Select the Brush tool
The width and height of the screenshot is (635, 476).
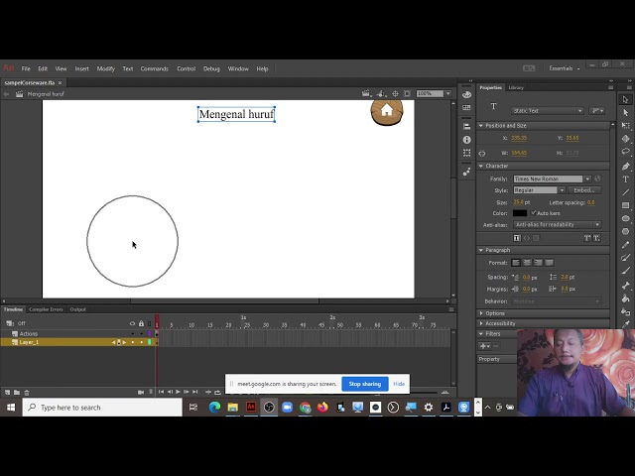tap(625, 271)
